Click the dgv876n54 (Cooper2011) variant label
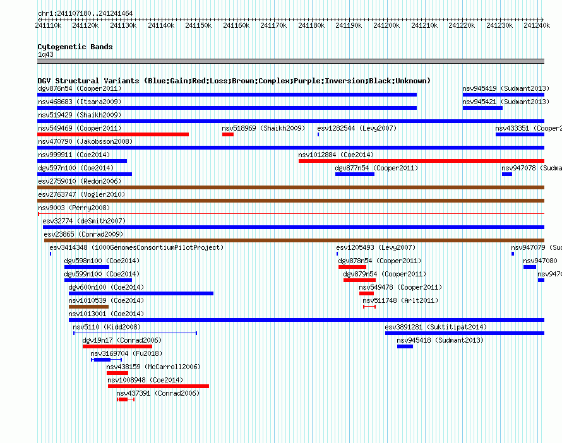This screenshot has height=443, width=562. 80,88
